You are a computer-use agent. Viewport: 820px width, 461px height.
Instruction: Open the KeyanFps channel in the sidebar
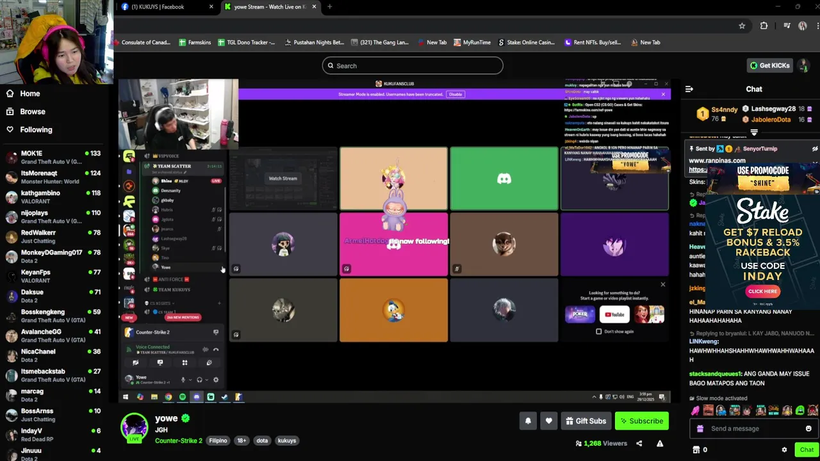(54, 276)
